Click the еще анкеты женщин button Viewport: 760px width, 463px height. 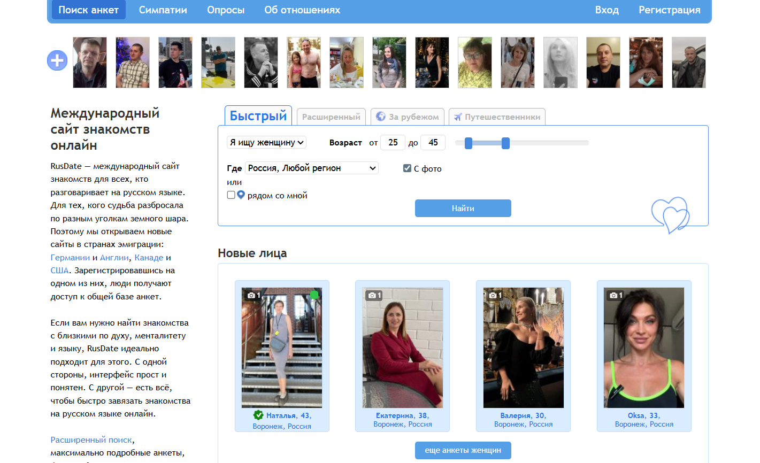click(463, 450)
